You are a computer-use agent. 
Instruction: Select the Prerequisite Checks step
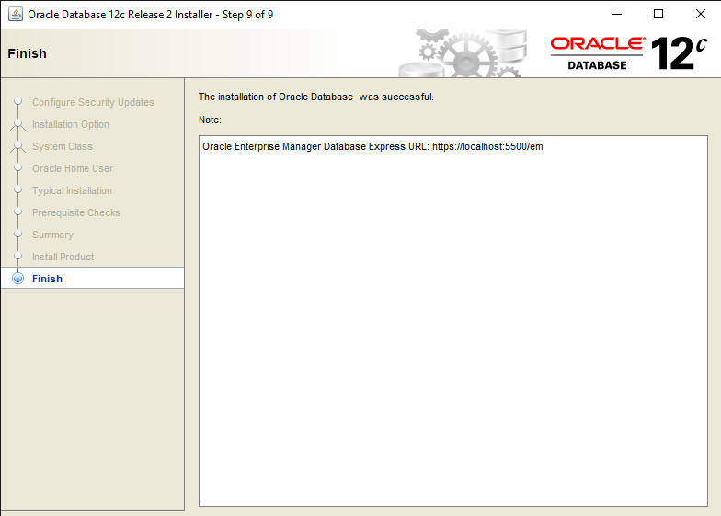click(x=75, y=212)
